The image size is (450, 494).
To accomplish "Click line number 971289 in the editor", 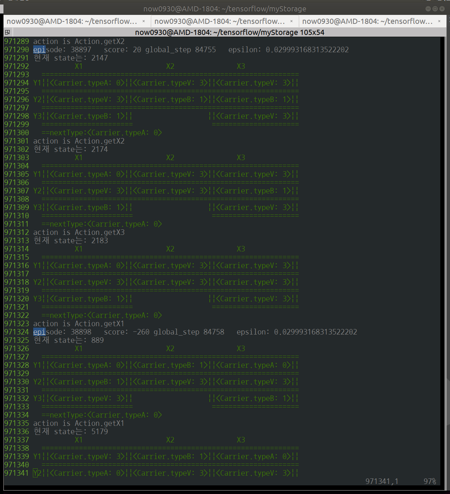I will pos(17,42).
